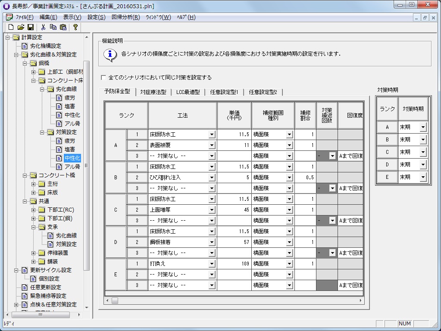Switch to the LCC最適型 tab
Viewport: 441px width, 331px height.
tap(188, 92)
